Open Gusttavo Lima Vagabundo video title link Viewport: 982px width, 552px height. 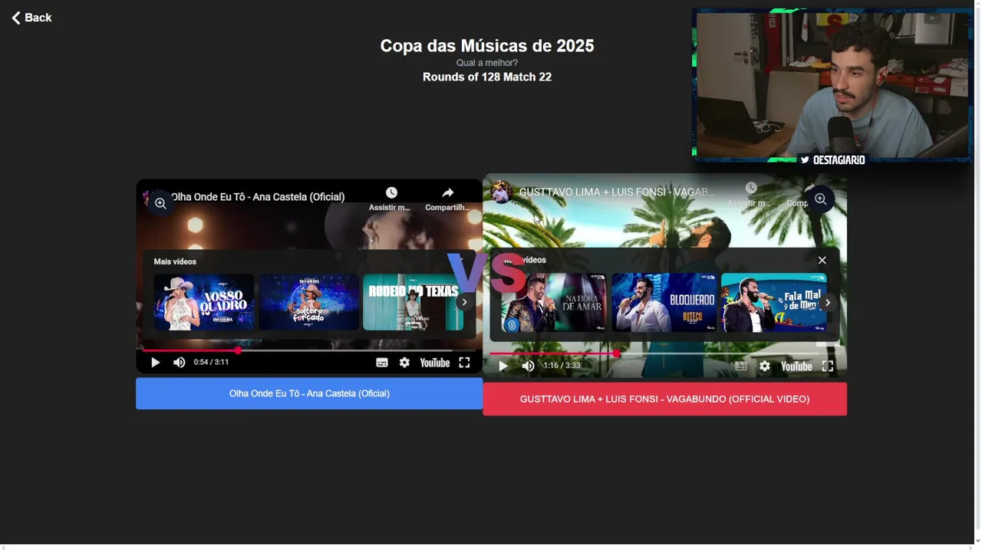point(617,192)
